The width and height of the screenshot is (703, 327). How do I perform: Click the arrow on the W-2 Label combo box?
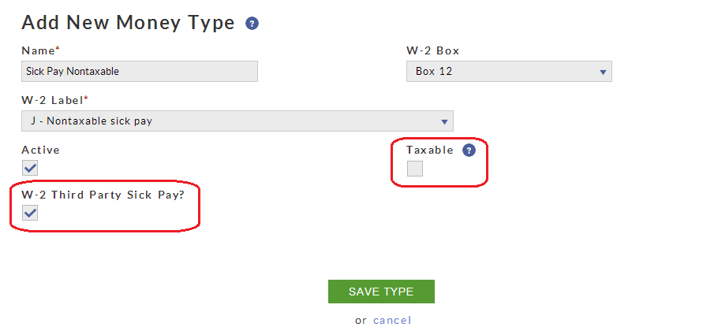pyautogui.click(x=444, y=122)
